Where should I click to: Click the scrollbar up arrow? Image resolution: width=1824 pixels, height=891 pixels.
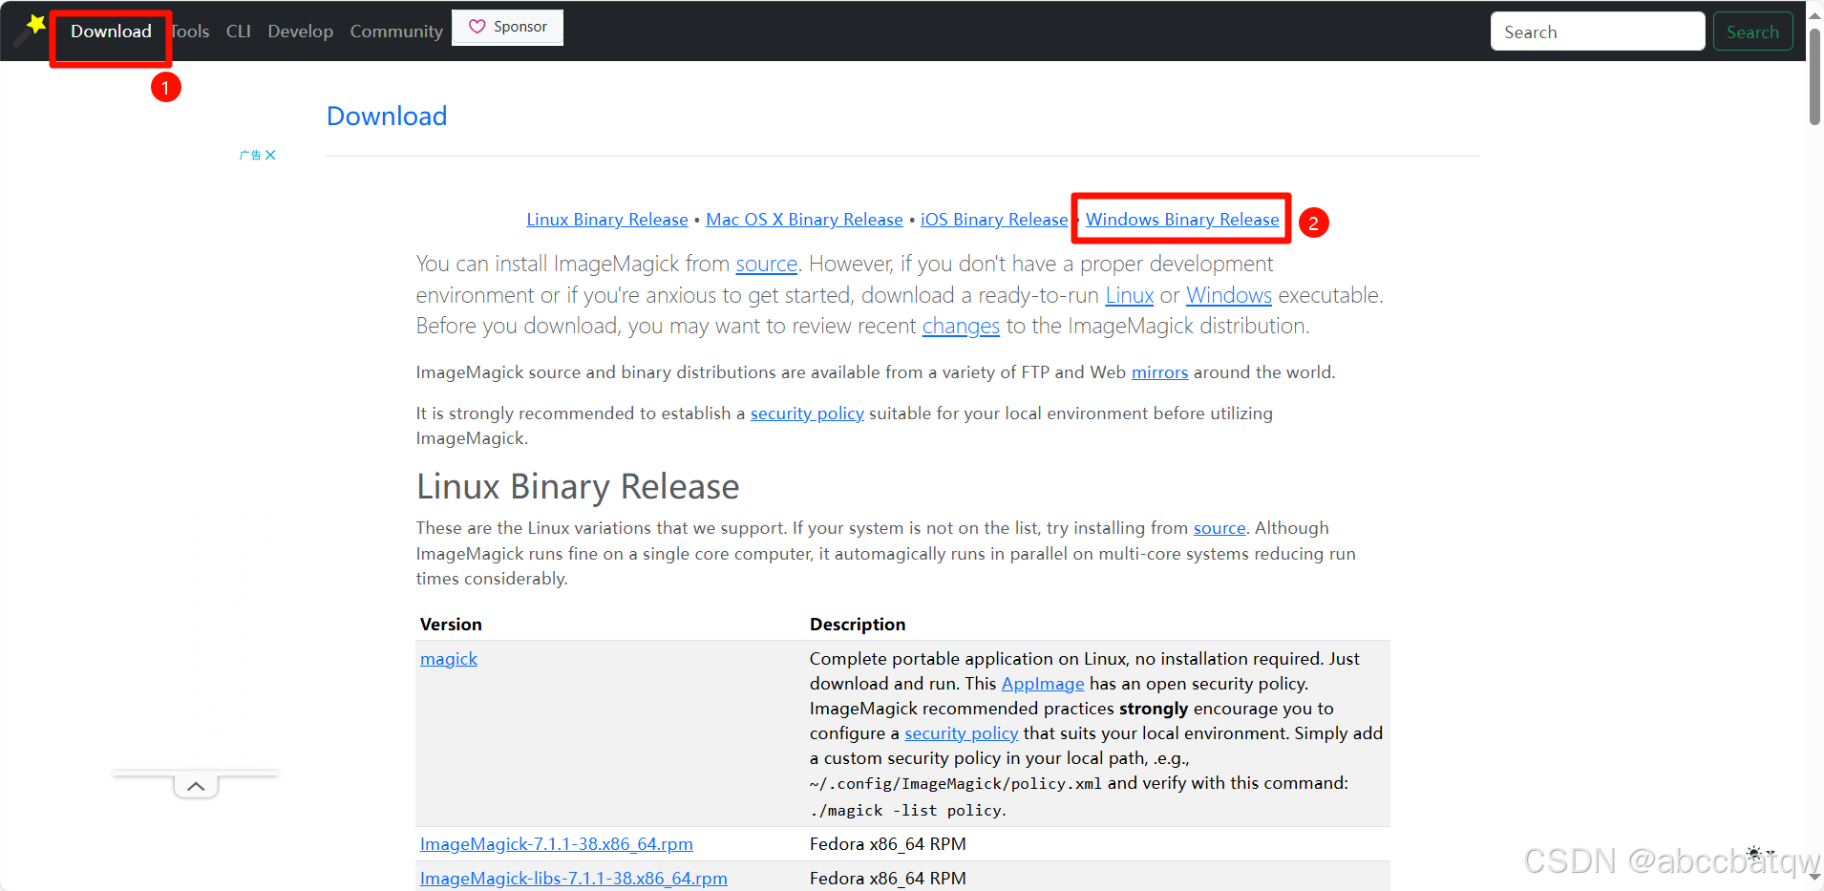(x=1814, y=13)
